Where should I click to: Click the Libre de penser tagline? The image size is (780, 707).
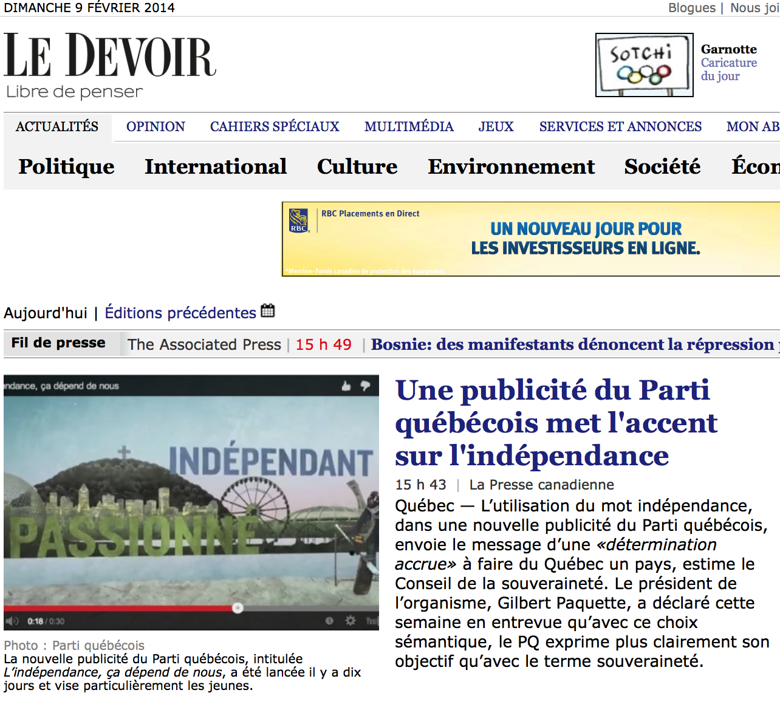click(x=75, y=92)
